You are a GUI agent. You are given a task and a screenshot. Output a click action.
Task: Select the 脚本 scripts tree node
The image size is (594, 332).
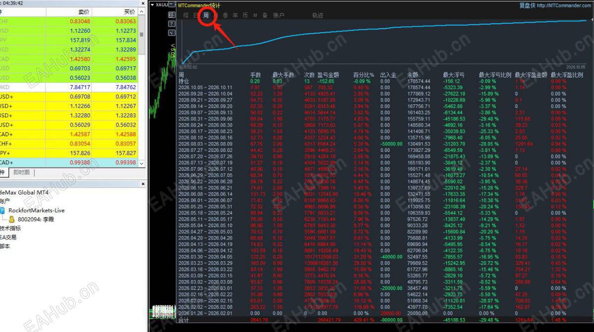tap(5, 246)
